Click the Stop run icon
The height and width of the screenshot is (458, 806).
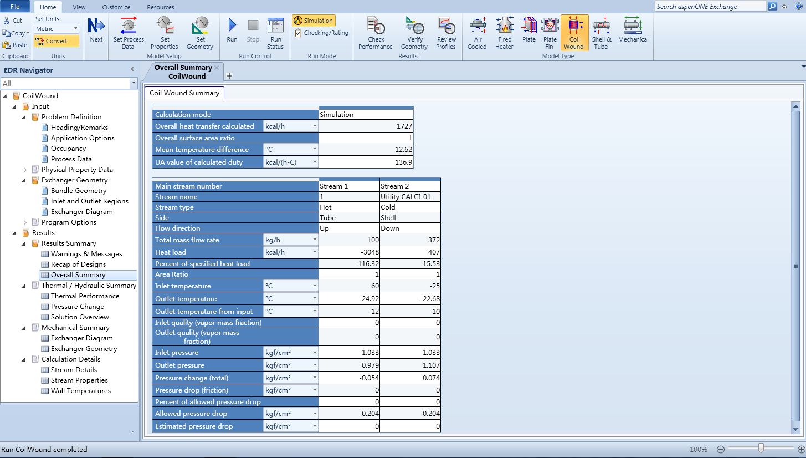tap(253, 25)
